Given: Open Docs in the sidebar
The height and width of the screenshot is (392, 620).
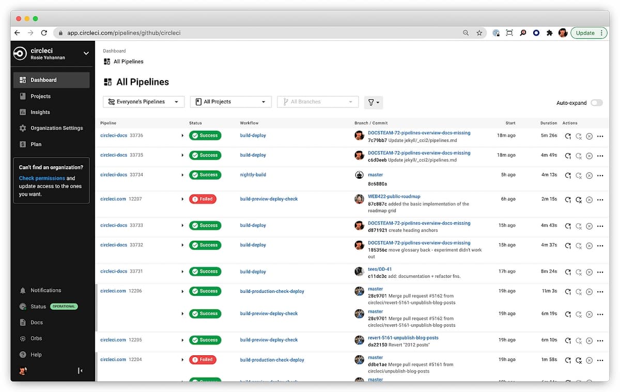Looking at the screenshot, I should (36, 322).
